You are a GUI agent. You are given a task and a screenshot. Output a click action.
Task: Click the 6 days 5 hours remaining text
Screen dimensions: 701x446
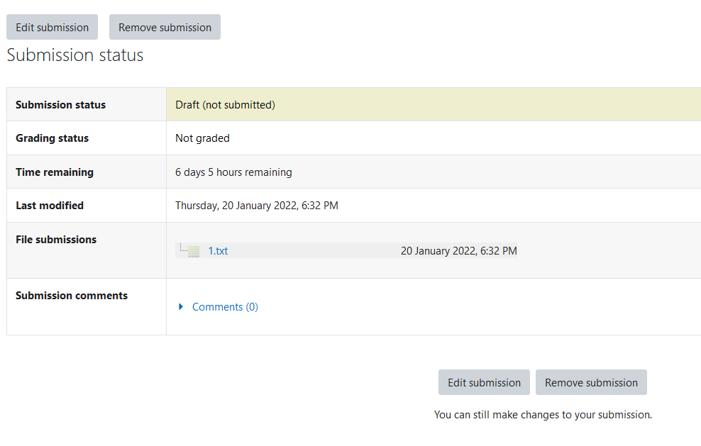(233, 172)
